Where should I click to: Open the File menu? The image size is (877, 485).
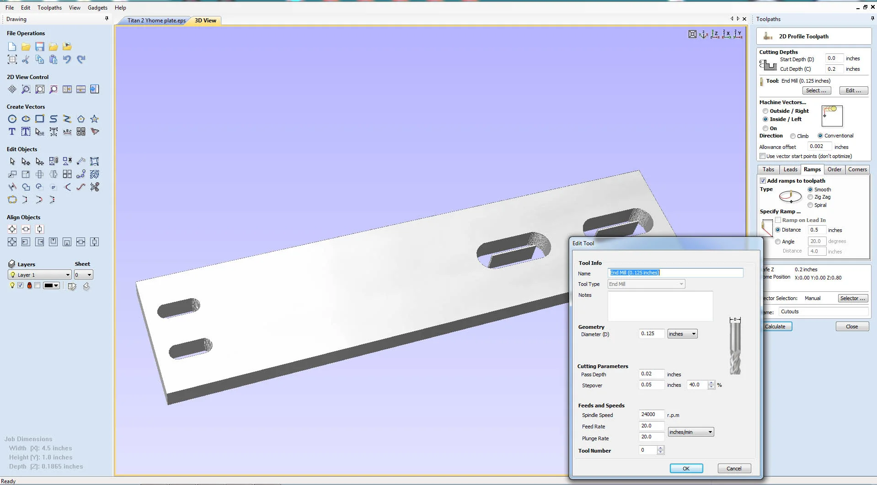coord(10,8)
